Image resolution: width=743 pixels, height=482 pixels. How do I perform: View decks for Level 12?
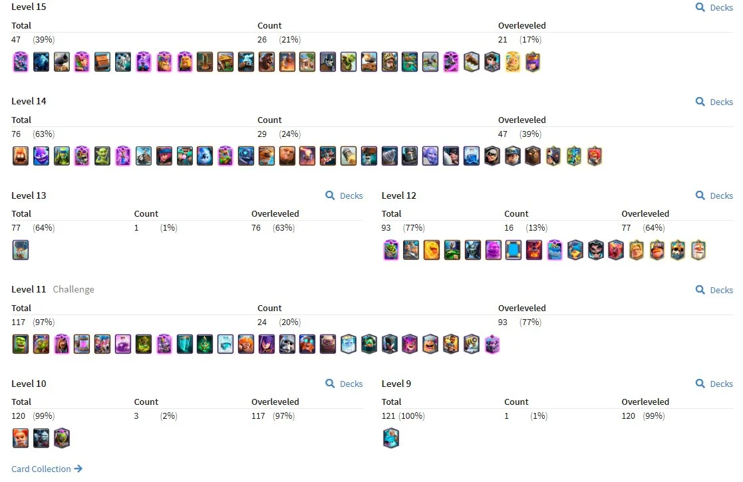[714, 196]
